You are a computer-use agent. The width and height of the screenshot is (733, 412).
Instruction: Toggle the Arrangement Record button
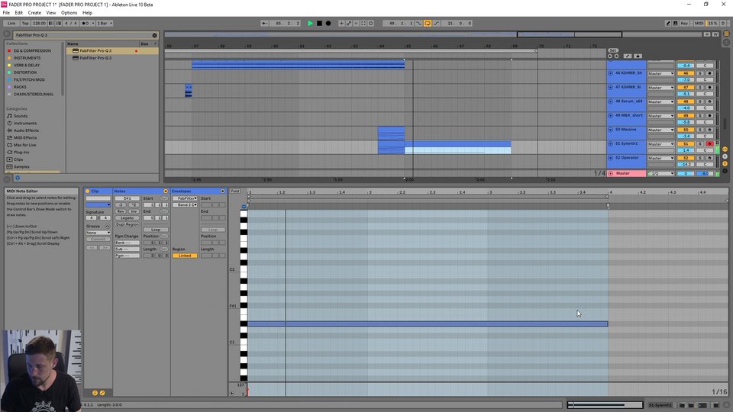328,23
